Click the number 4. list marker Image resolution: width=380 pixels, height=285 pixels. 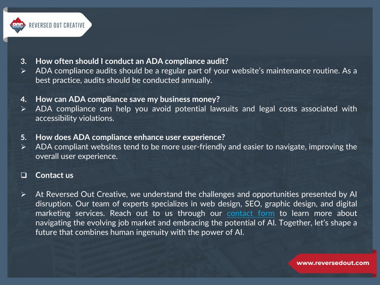coord(23,99)
